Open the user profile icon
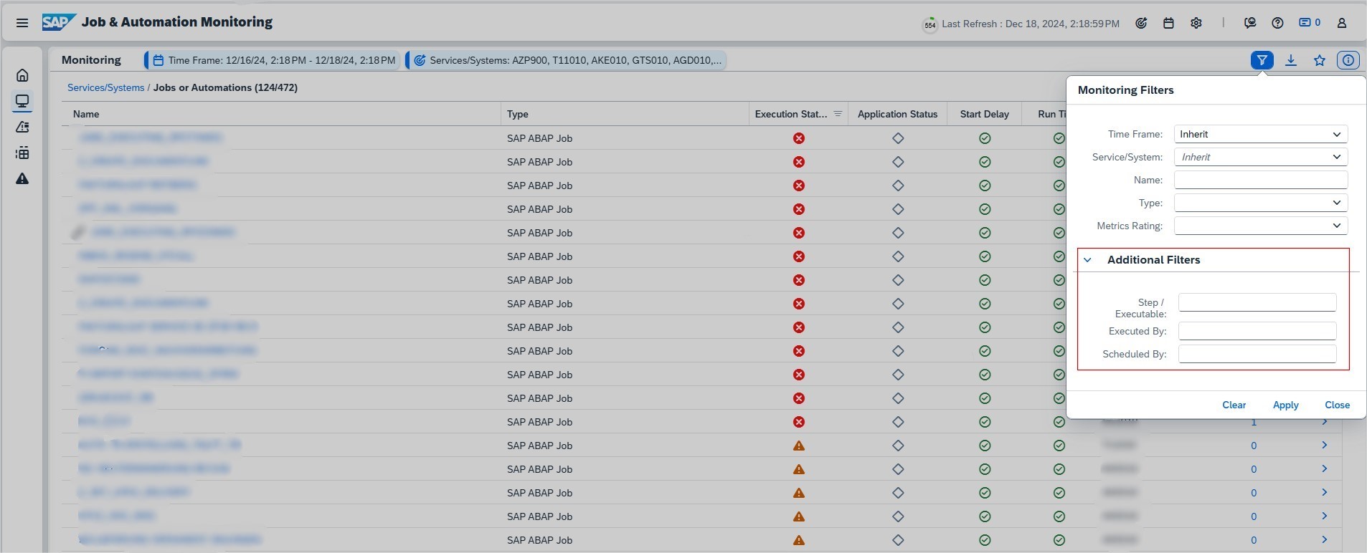The height and width of the screenshot is (553, 1367). click(1341, 23)
